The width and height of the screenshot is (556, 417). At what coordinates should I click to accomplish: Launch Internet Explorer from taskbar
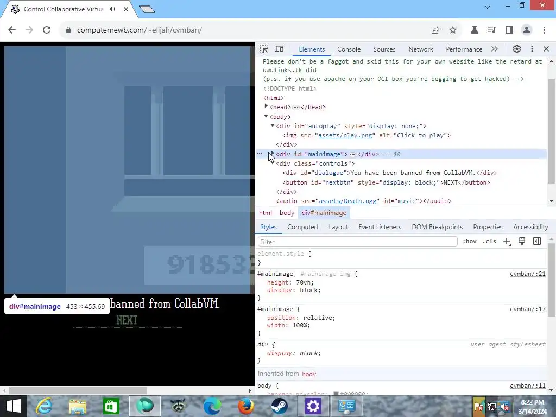click(45, 406)
